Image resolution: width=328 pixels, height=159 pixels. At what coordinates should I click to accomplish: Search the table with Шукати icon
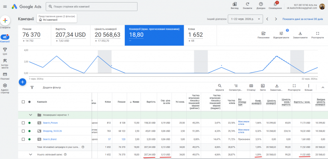(x=220, y=87)
